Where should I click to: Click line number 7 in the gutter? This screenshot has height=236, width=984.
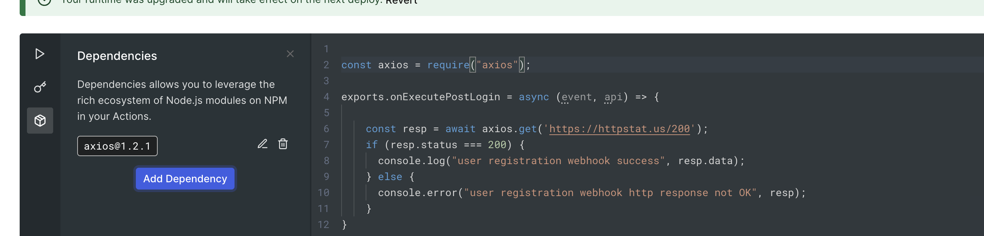point(326,145)
